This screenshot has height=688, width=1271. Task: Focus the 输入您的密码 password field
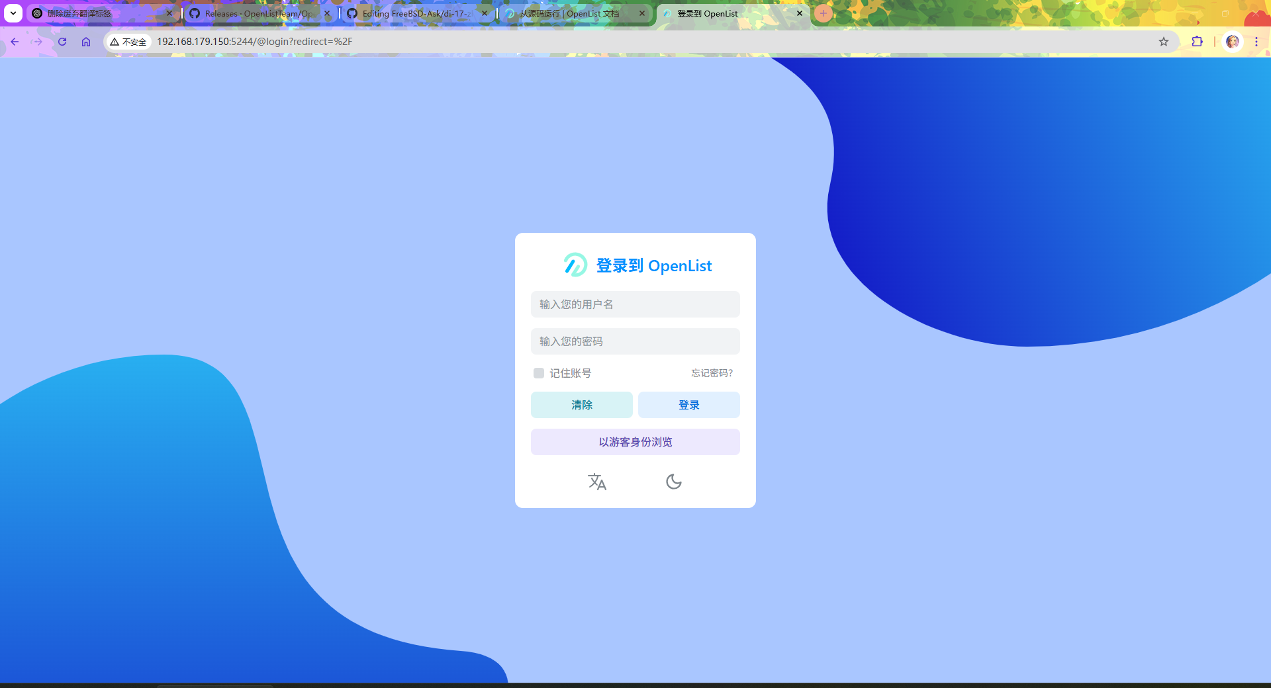635,341
